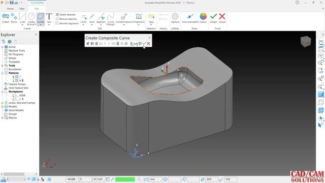Image resolution: width=325 pixels, height=183 pixels.
Task: Click Reverse Selected
Action: click(x=66, y=19)
